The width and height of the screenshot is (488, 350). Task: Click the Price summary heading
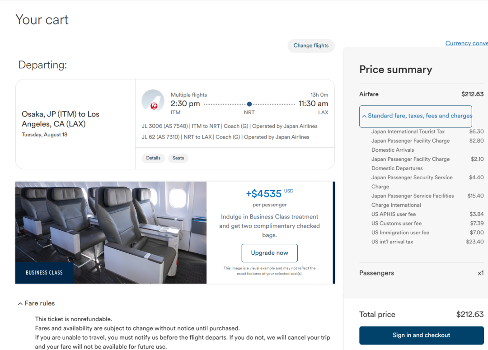(395, 70)
